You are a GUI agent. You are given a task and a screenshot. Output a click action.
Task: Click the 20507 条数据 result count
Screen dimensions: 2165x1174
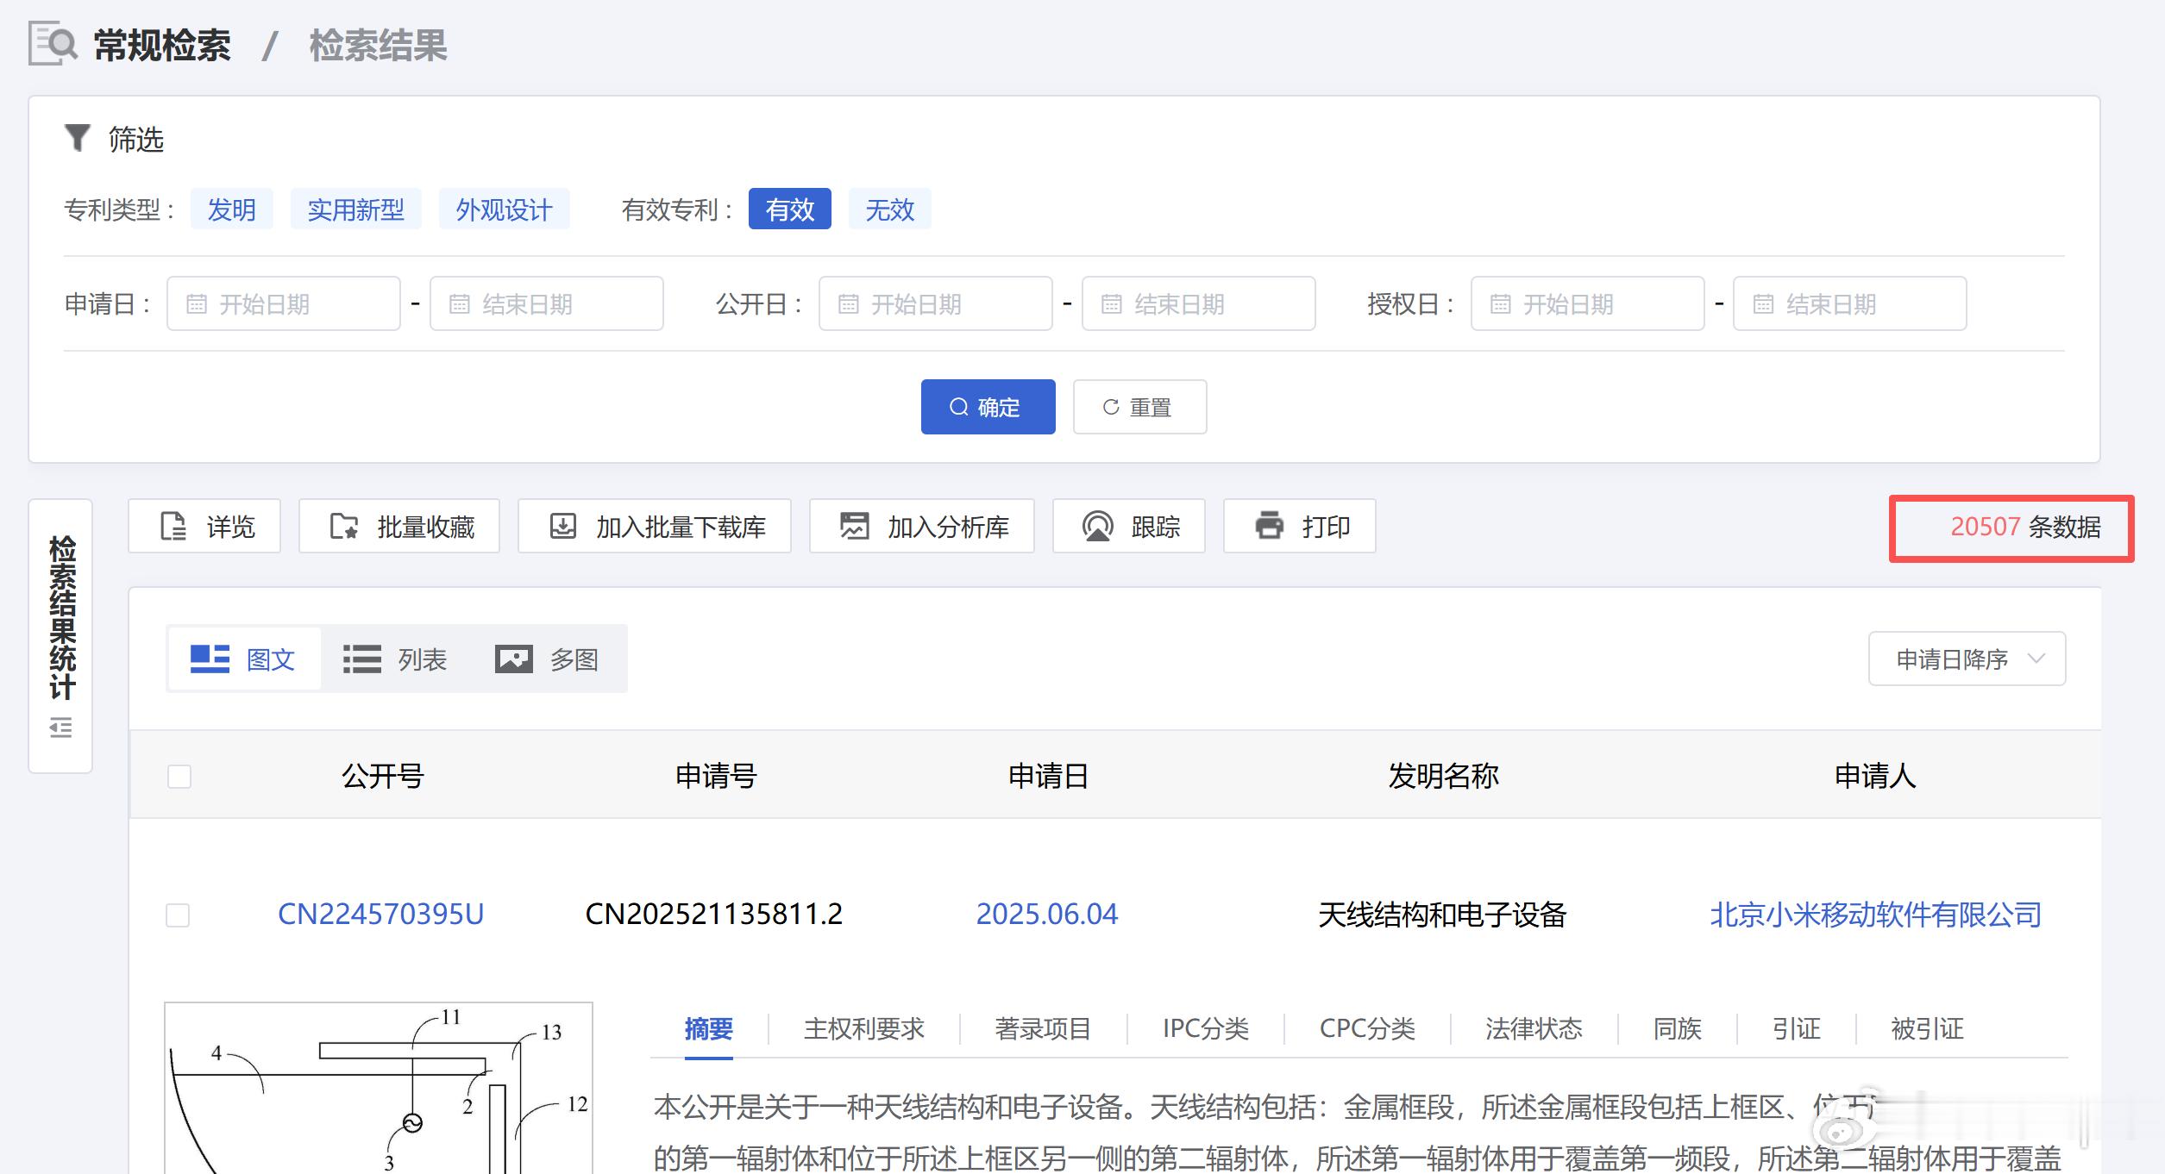click(x=2025, y=527)
